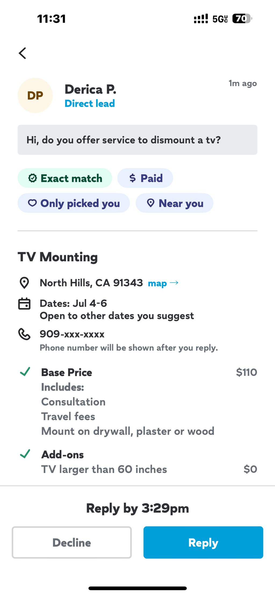Tap the pin icon in Near you badge
This screenshot has height=596, width=275.
click(151, 203)
